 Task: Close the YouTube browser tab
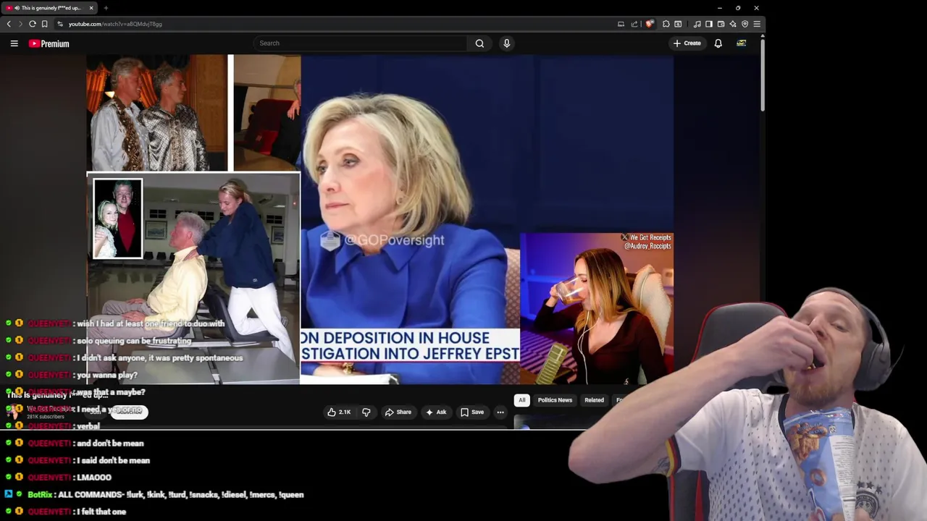[91, 8]
